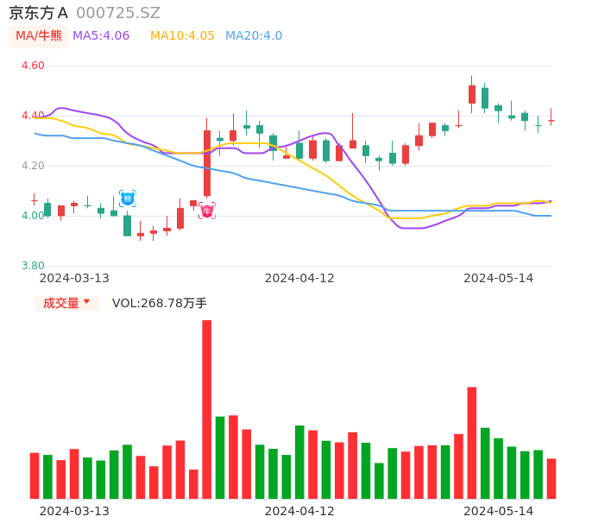
Task: Toggle the MA10:4.05 legend line
Action: pos(182,36)
